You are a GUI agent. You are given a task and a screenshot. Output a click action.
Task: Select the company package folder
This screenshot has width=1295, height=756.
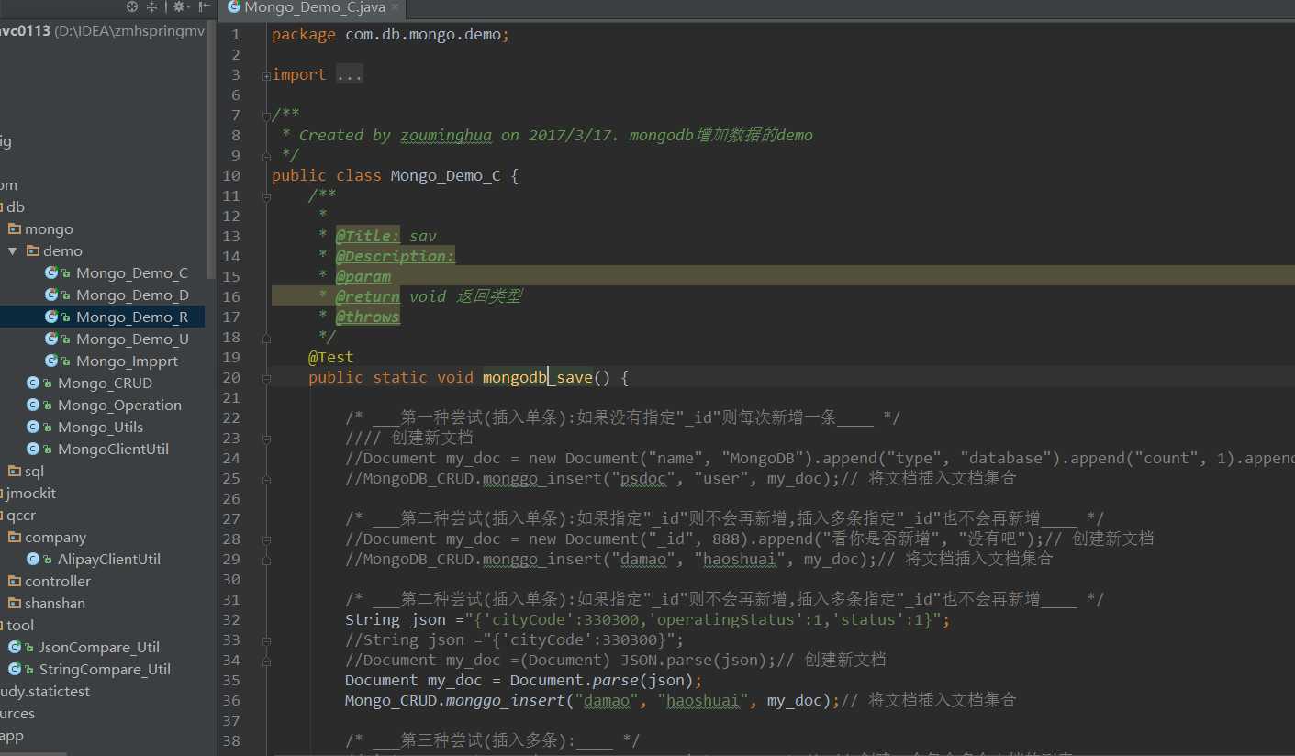(55, 537)
